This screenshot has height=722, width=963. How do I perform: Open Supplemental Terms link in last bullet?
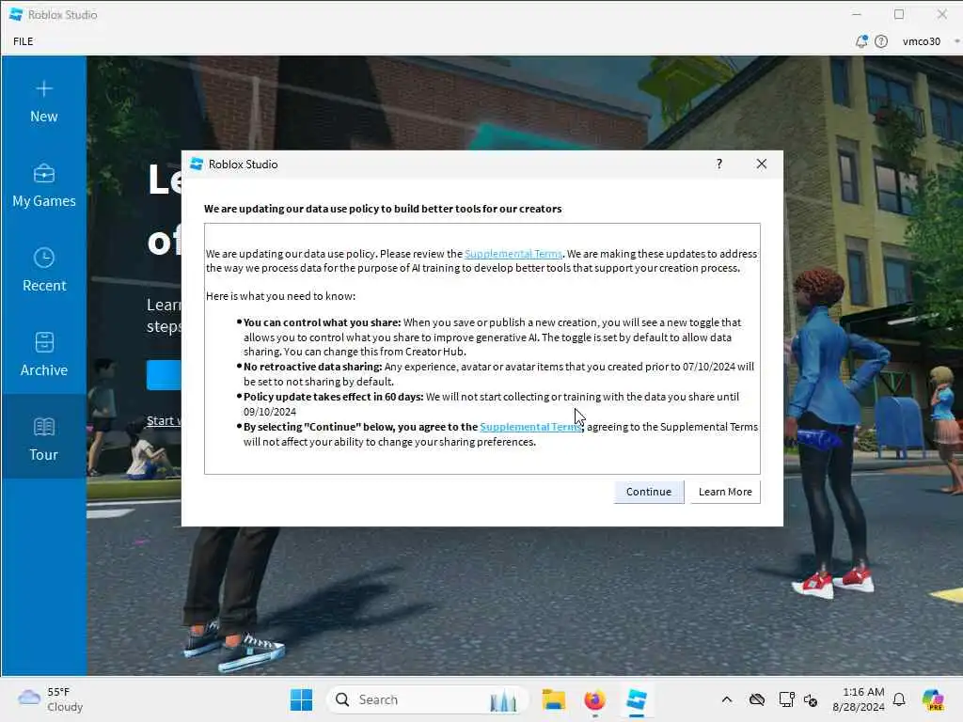coord(530,427)
